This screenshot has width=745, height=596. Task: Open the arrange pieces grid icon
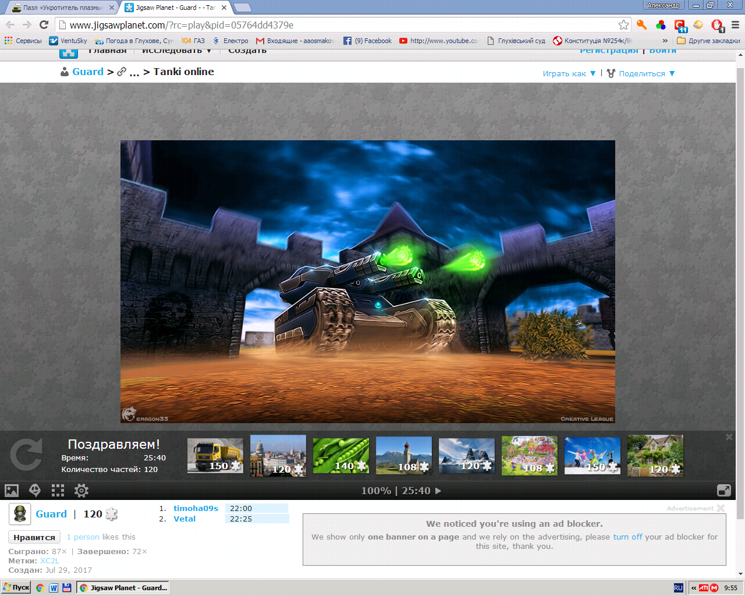[x=58, y=491]
